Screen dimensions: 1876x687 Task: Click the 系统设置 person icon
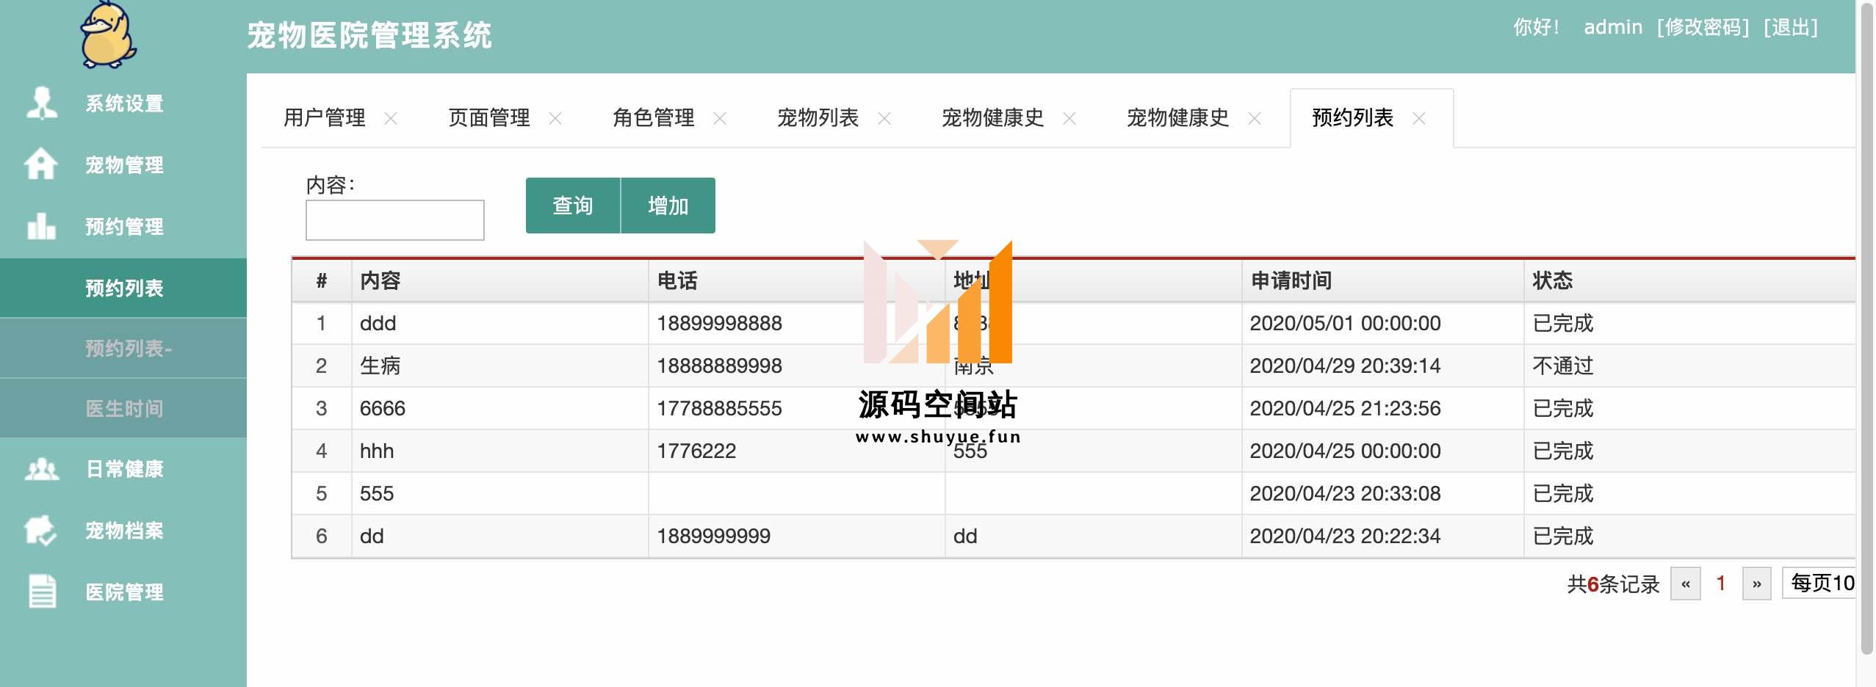click(x=41, y=103)
